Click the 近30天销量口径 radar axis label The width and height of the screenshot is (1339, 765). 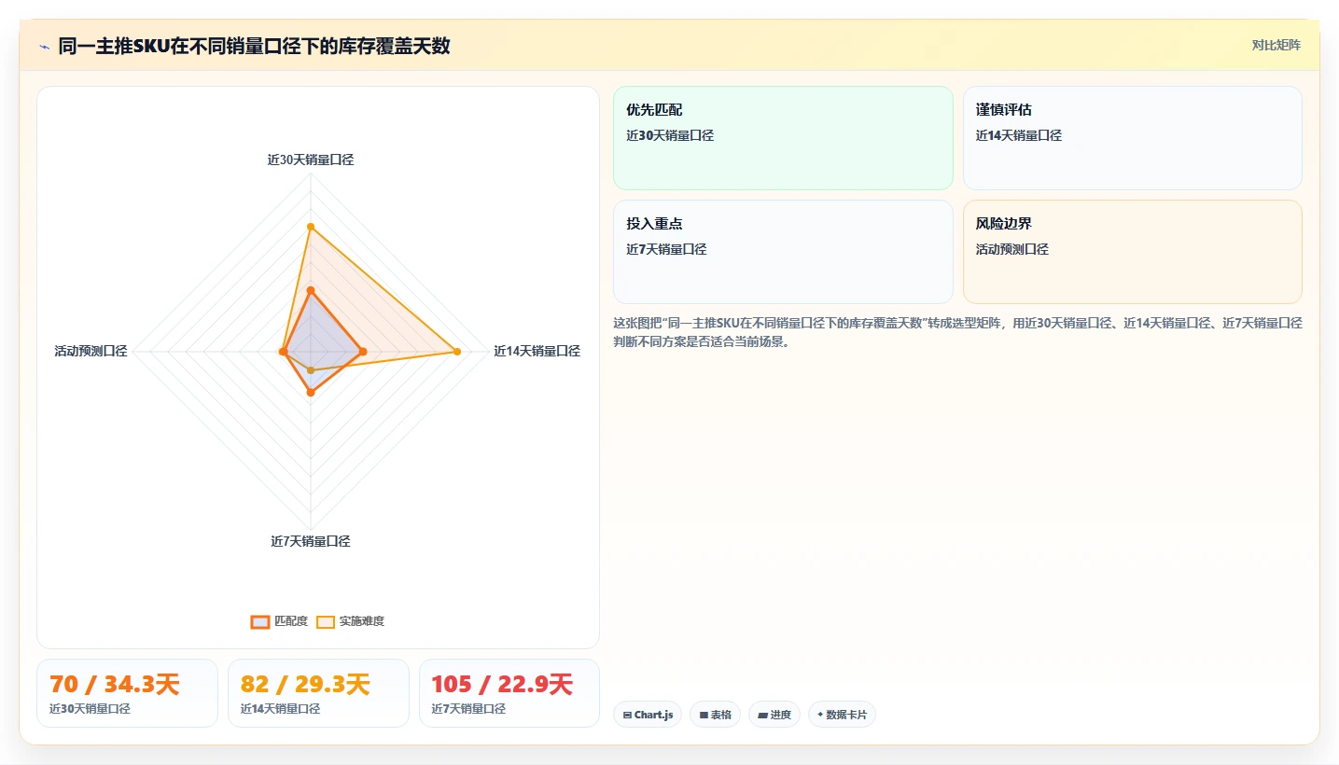coord(311,160)
